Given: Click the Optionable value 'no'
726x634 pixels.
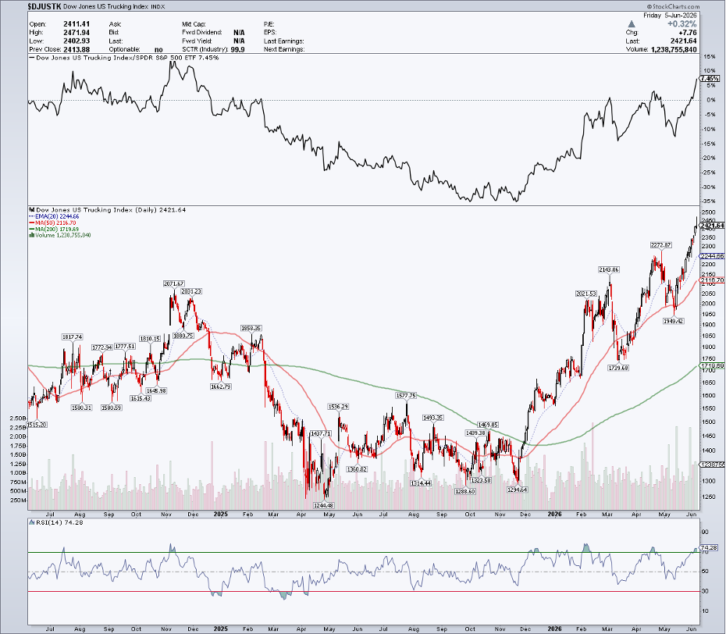Looking at the screenshot, I should tap(158, 49).
